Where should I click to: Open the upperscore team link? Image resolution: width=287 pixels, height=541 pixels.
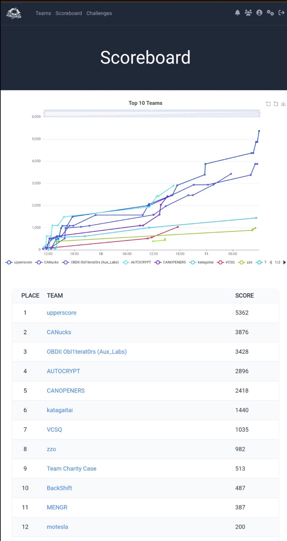coord(62,313)
